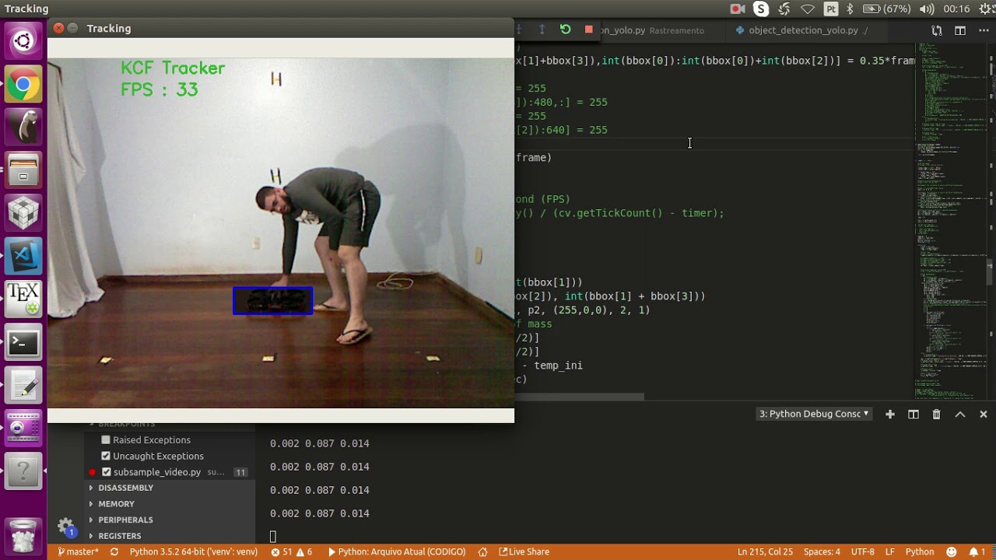Change the Python language mode
The width and height of the screenshot is (996, 560).
pyautogui.click(x=920, y=552)
